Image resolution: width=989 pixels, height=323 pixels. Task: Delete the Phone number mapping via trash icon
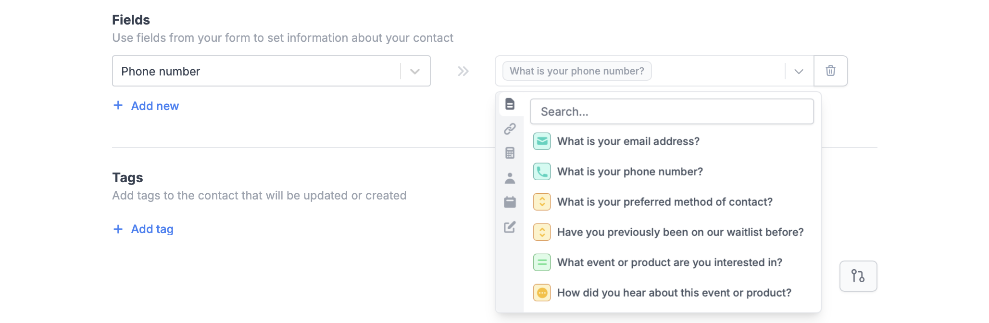(x=830, y=71)
